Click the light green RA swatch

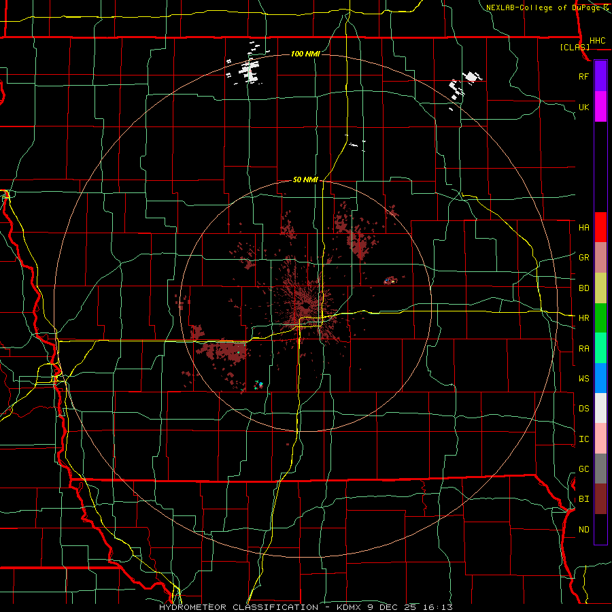click(x=600, y=348)
